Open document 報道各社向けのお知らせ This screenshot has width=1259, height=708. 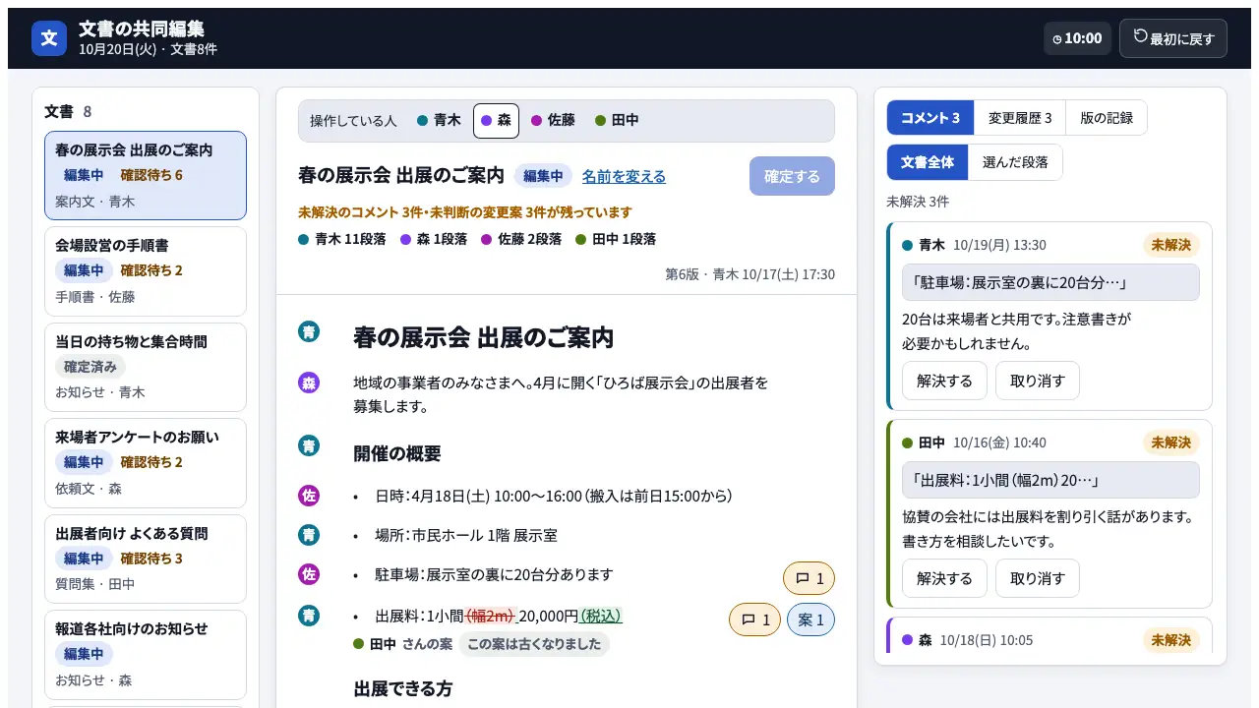pyautogui.click(x=146, y=655)
